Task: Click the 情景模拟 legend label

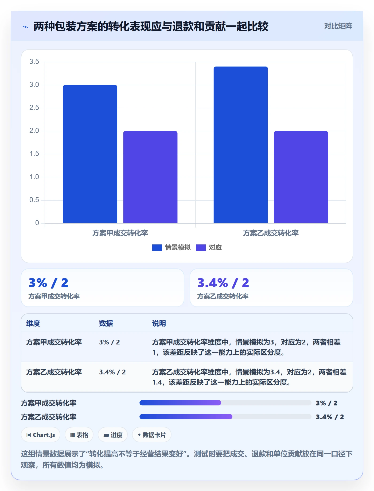Action: (178, 248)
